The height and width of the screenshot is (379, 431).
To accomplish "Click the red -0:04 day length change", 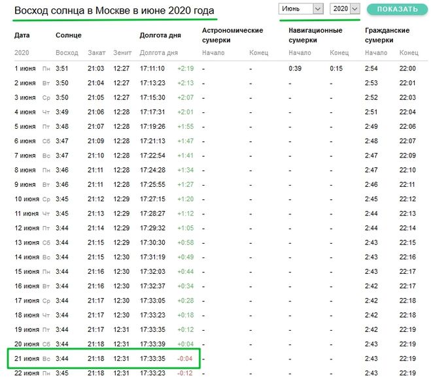I will (x=185, y=358).
